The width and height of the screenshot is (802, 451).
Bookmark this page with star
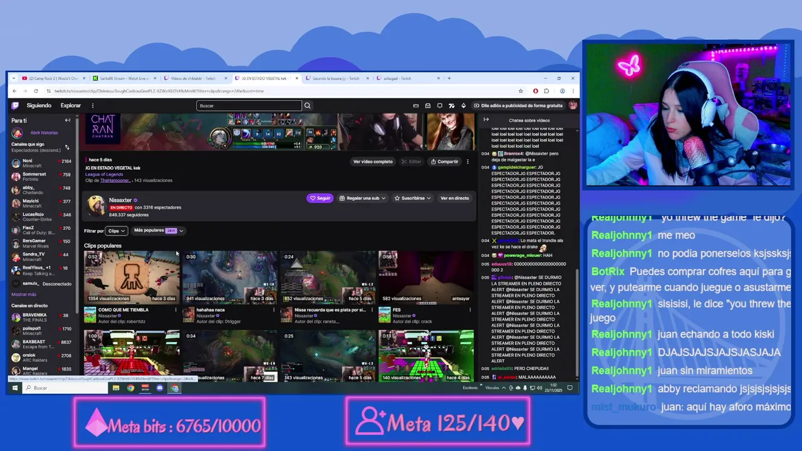521,91
